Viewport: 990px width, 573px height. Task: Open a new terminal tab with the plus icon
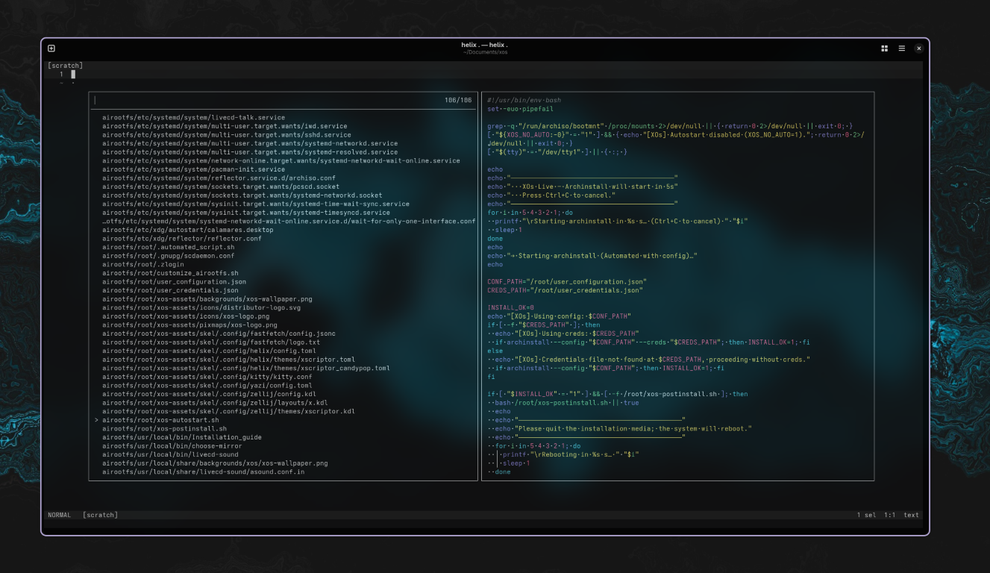[x=51, y=48]
